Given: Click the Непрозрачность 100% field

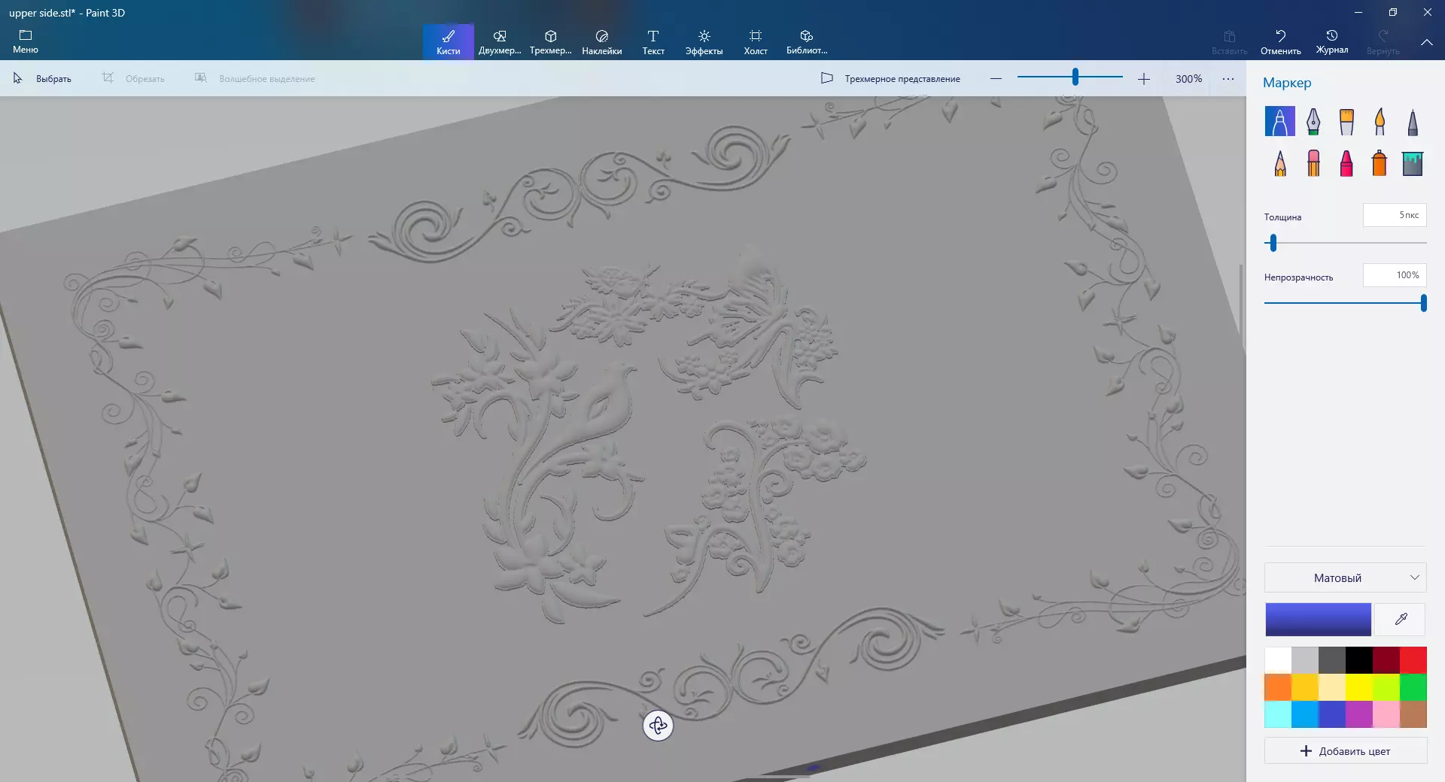Looking at the screenshot, I should pos(1395,275).
